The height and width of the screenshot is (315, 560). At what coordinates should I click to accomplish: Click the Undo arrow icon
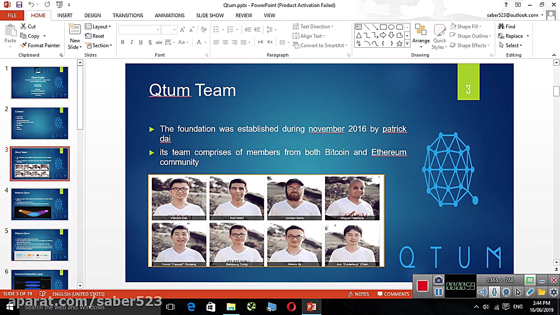click(x=31, y=5)
